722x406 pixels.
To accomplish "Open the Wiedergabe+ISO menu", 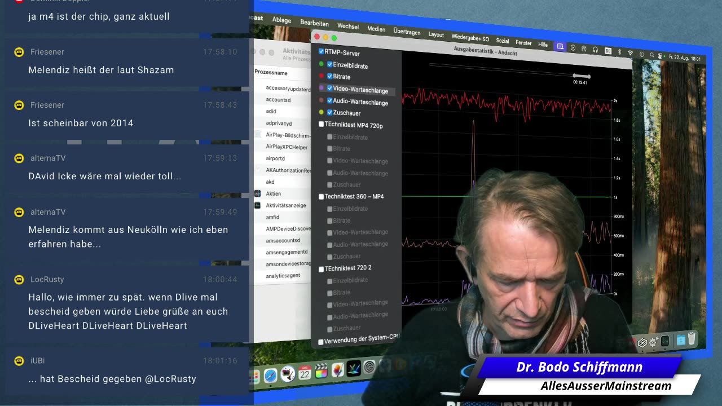I will [x=470, y=38].
